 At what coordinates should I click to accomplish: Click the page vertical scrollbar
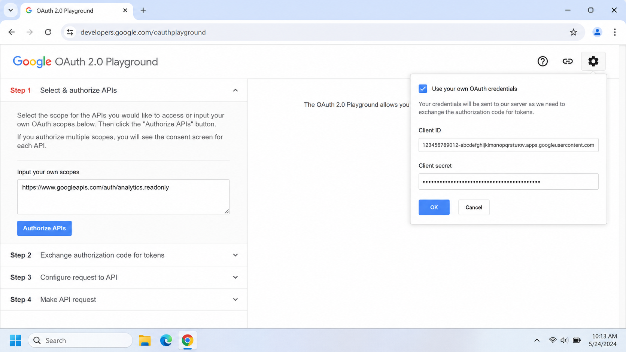622,186
